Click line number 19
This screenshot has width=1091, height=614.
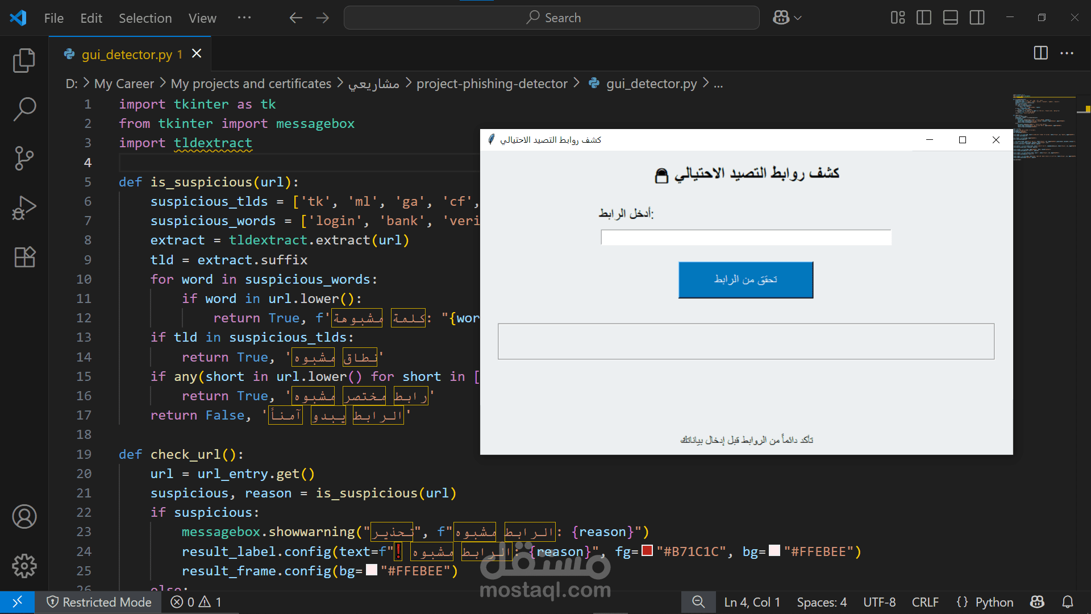(x=84, y=454)
